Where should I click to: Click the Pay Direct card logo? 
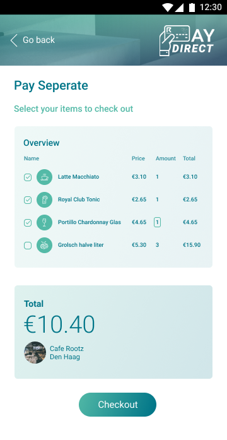coord(187,40)
